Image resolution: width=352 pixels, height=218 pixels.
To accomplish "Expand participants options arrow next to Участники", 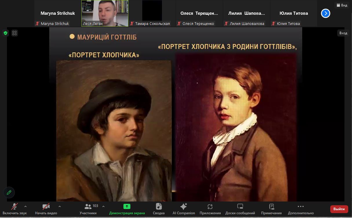I will coord(103,206).
